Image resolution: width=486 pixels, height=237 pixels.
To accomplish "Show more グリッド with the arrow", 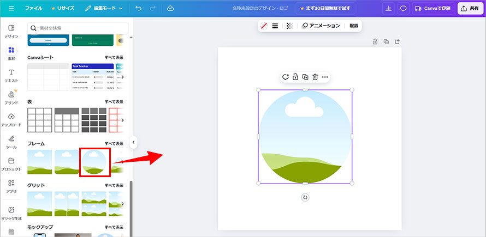I will 122,204.
